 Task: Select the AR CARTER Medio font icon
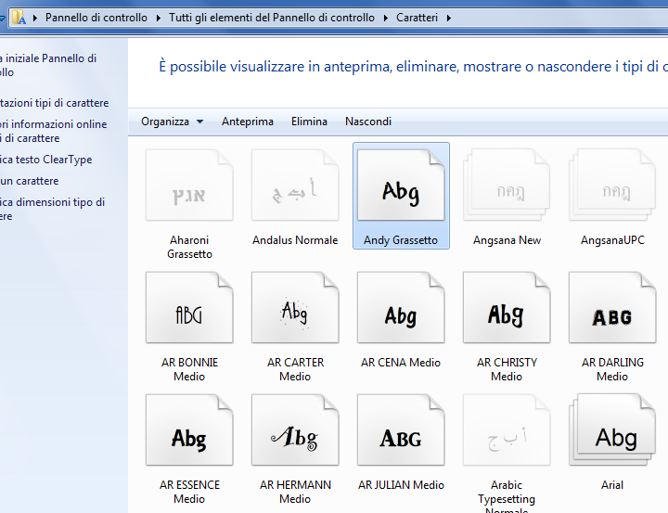coord(295,307)
